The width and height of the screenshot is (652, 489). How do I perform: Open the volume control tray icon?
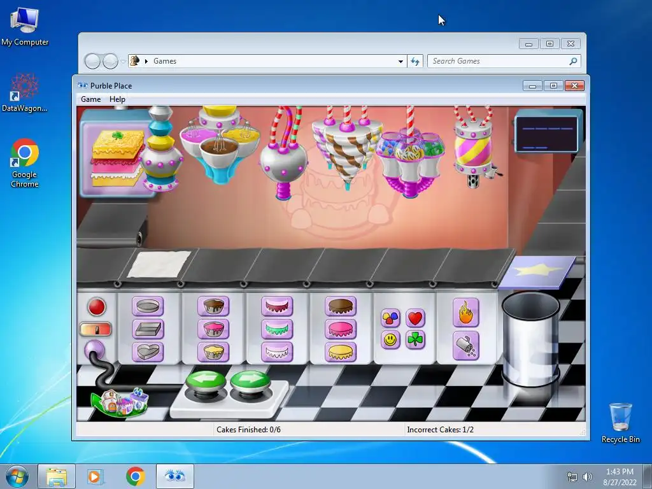click(x=588, y=477)
